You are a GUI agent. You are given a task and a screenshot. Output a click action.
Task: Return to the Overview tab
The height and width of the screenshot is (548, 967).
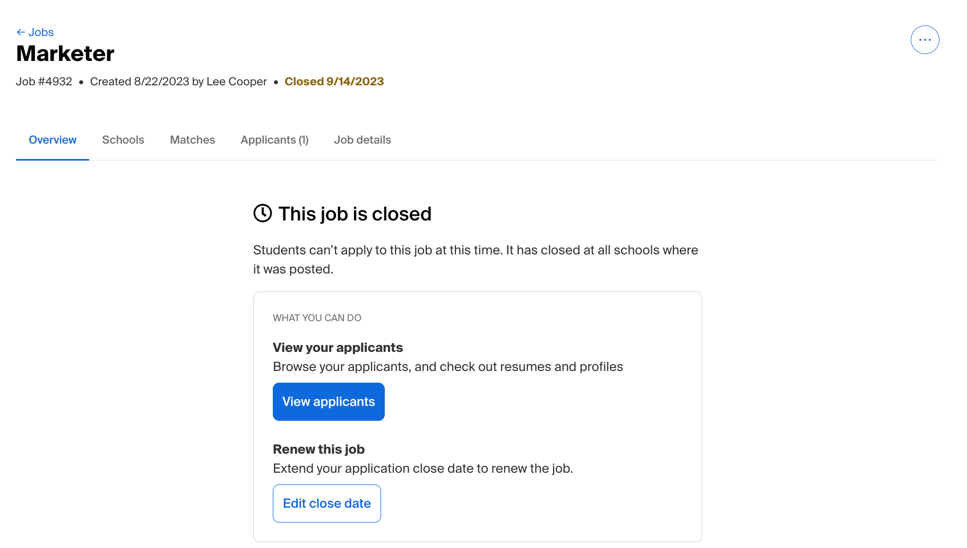point(52,140)
